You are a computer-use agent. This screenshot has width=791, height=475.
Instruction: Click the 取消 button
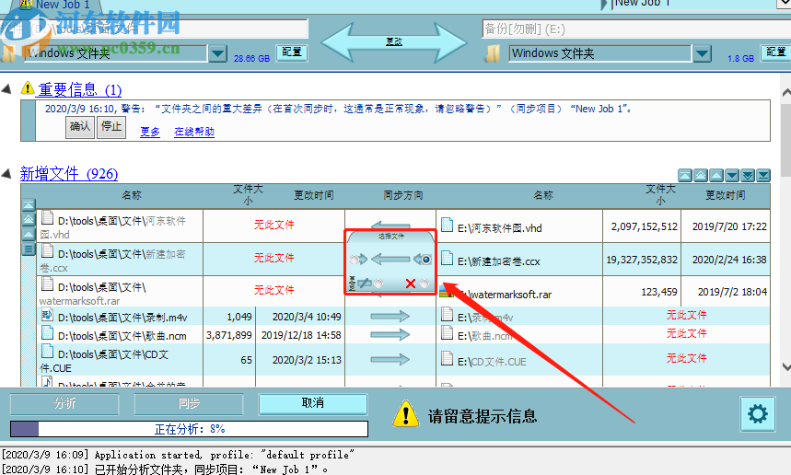pyautogui.click(x=313, y=403)
